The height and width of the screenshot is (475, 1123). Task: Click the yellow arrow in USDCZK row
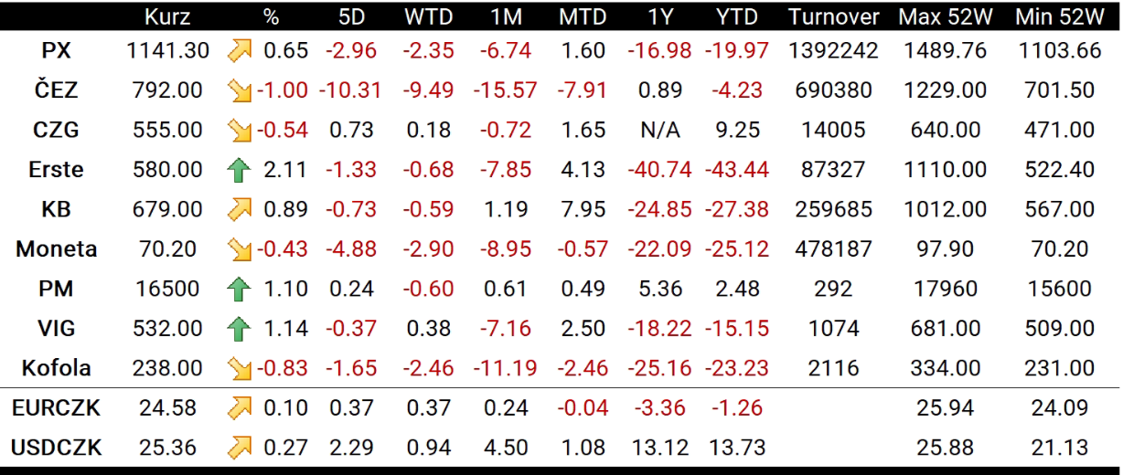click(239, 448)
